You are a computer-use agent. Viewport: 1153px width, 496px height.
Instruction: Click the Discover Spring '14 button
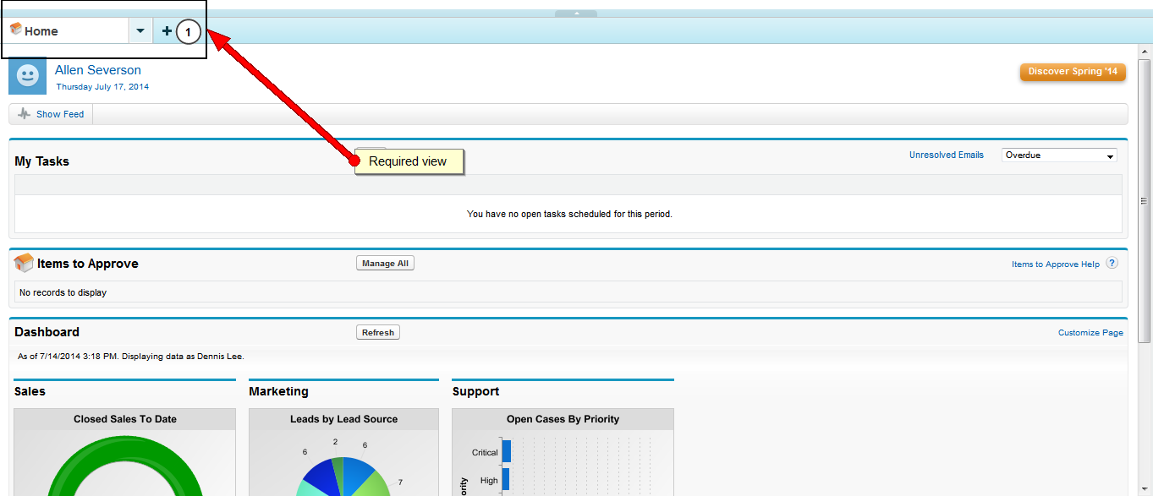(1073, 72)
